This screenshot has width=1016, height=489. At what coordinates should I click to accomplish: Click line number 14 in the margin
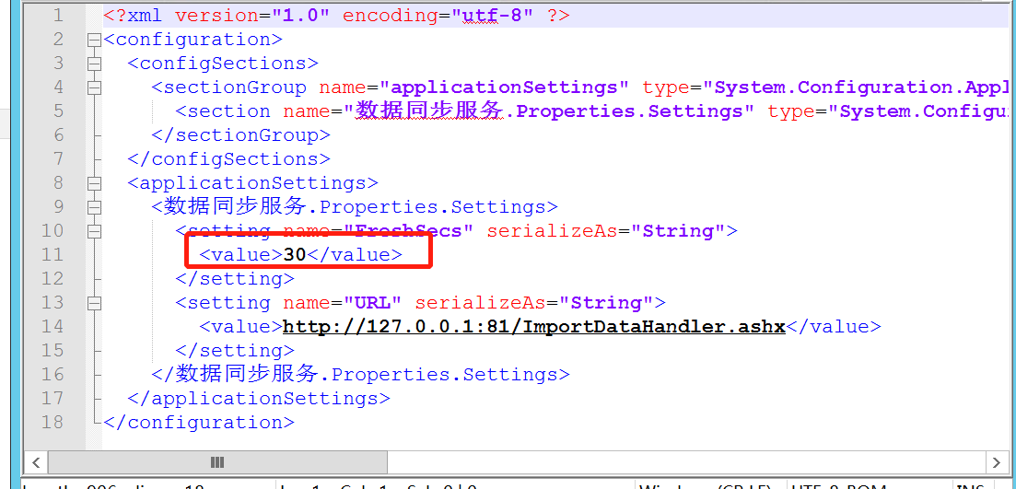pos(53,327)
